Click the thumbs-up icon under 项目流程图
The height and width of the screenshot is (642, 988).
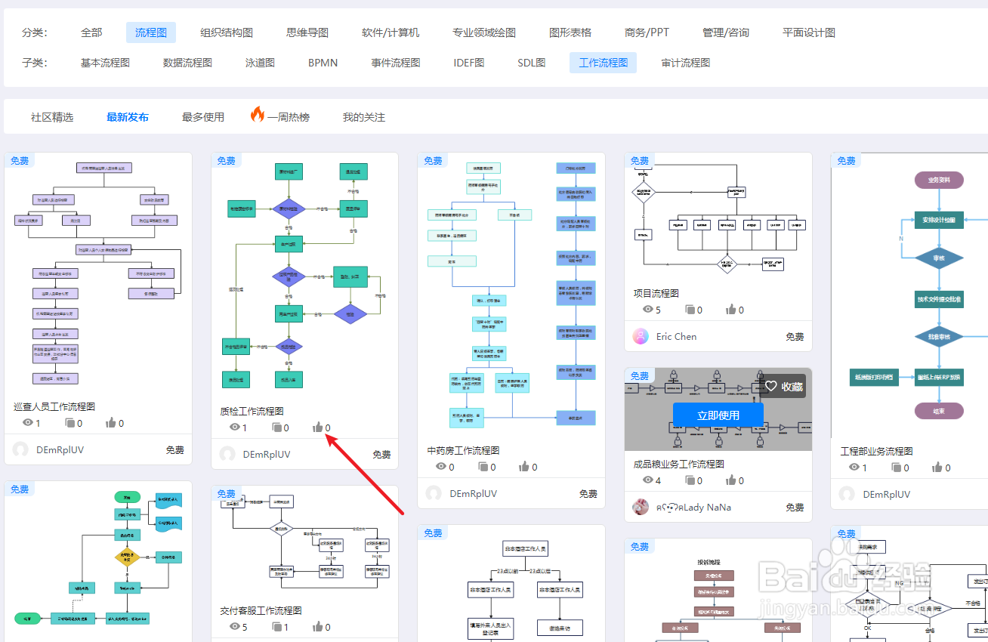(x=730, y=309)
